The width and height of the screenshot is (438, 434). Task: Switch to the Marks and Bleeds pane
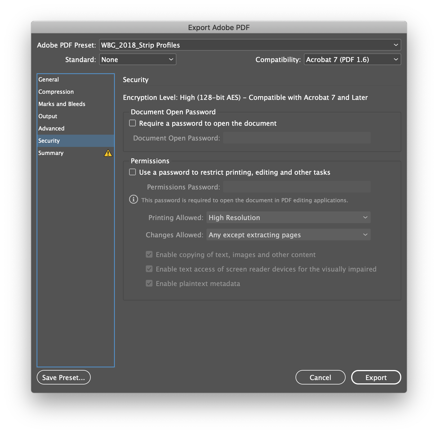[x=76, y=104]
